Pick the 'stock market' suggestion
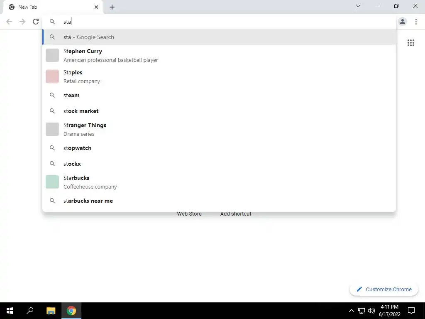This screenshot has height=319, width=425. 220,111
